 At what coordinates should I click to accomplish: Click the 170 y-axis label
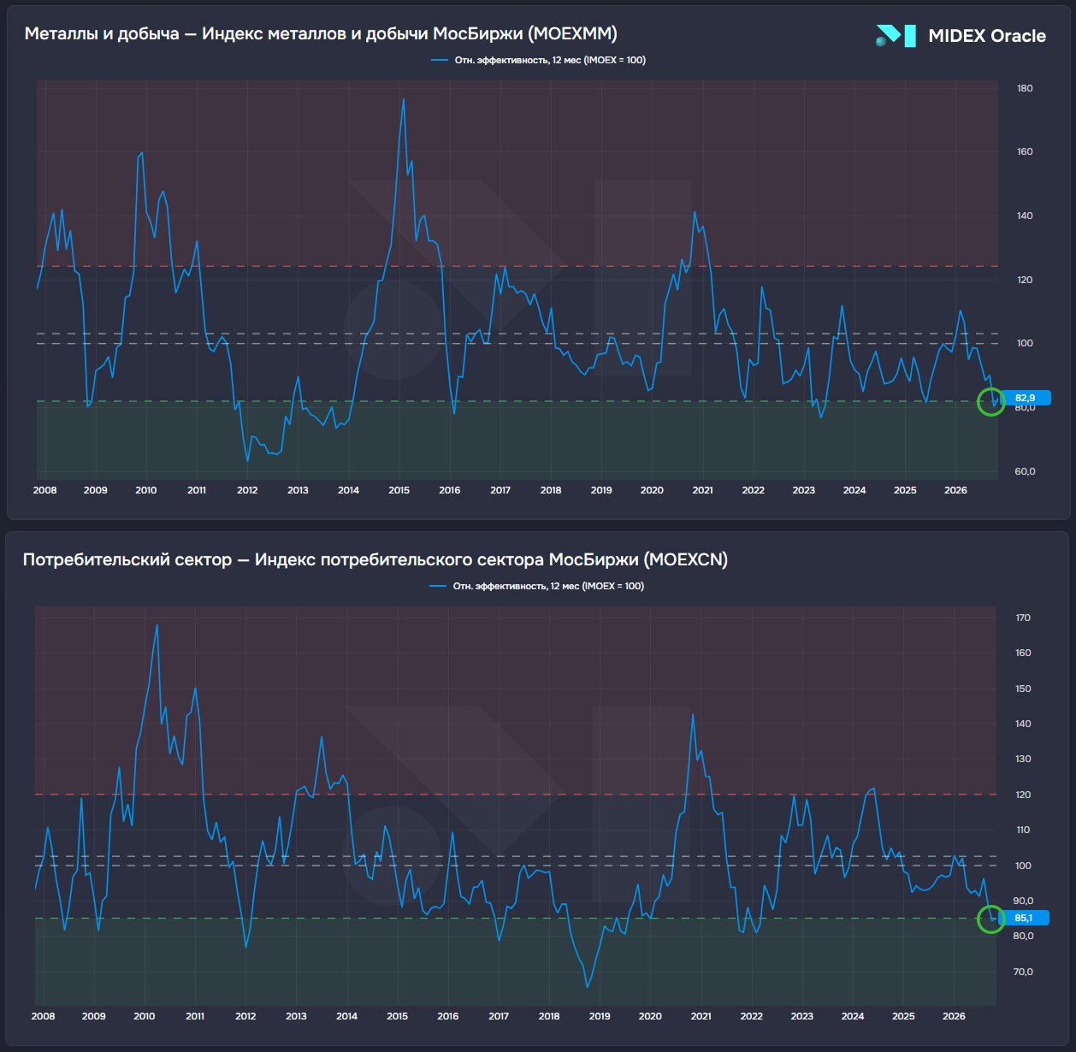point(1023,618)
